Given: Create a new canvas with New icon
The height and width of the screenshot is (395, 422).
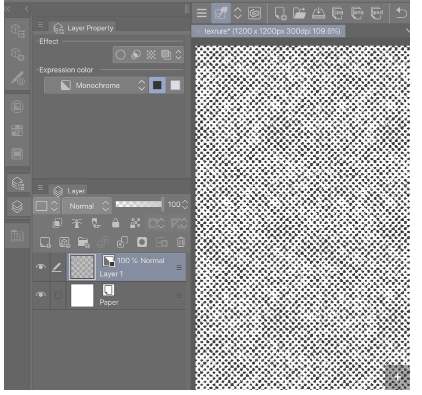Looking at the screenshot, I should pos(280,13).
